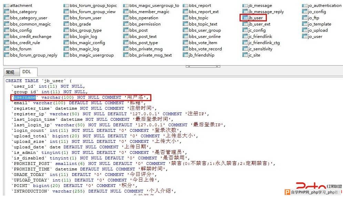Click the bbs_category table icon
Screen dimensions: 343x197
(x=7, y=12)
